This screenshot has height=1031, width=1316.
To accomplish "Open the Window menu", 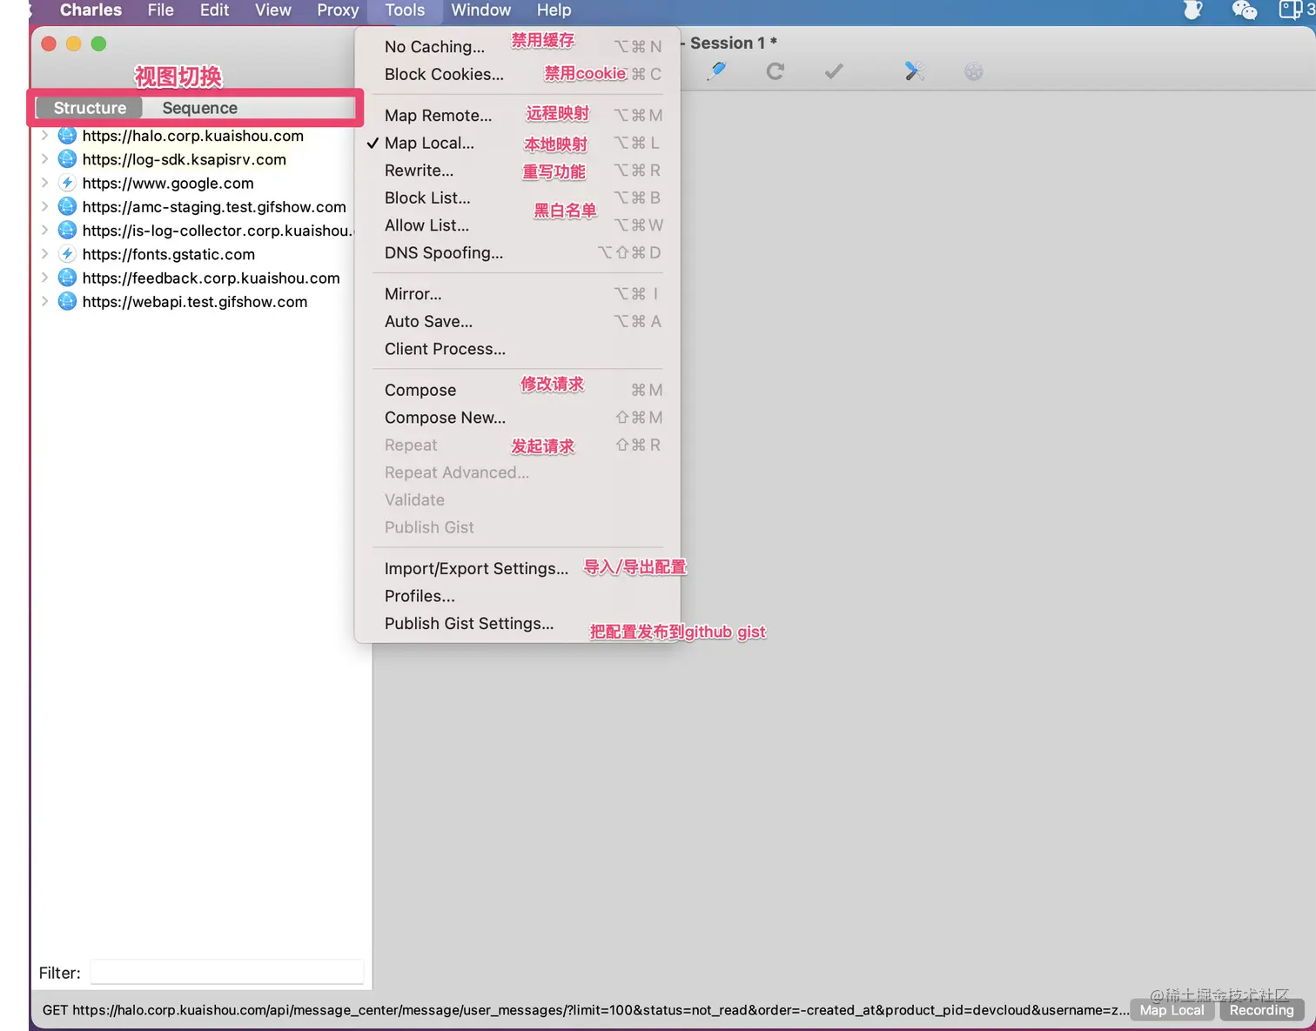I will click(x=480, y=10).
